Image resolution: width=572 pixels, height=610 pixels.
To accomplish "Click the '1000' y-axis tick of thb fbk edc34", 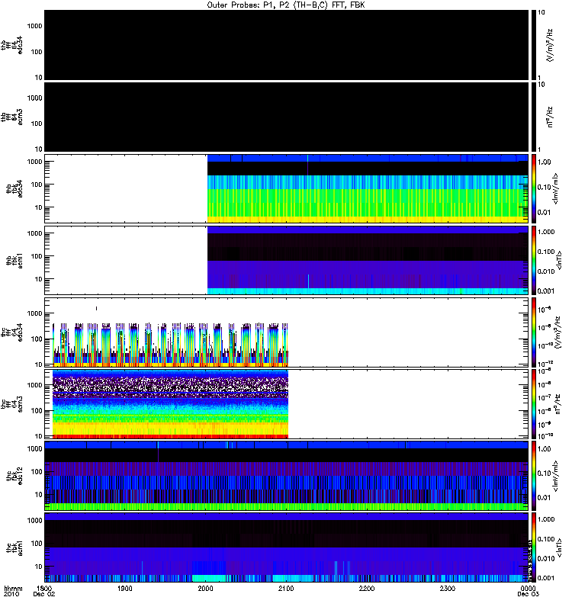I will (35, 162).
